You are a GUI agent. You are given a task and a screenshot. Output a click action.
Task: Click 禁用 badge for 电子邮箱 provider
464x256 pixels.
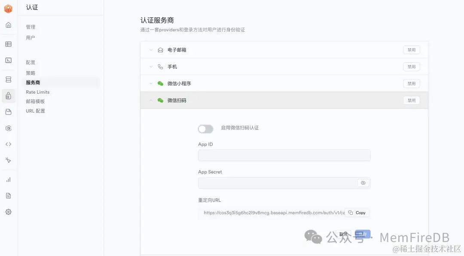[411, 49]
